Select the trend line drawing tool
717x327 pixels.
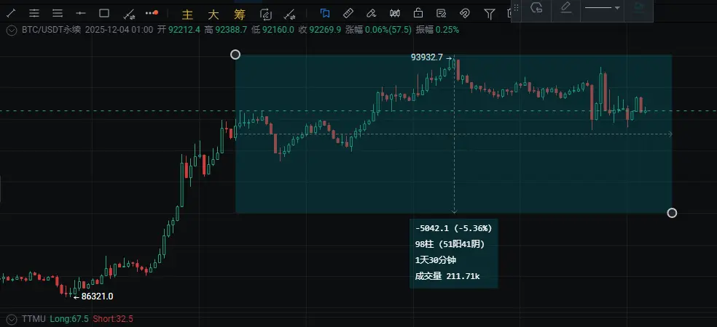coord(10,14)
